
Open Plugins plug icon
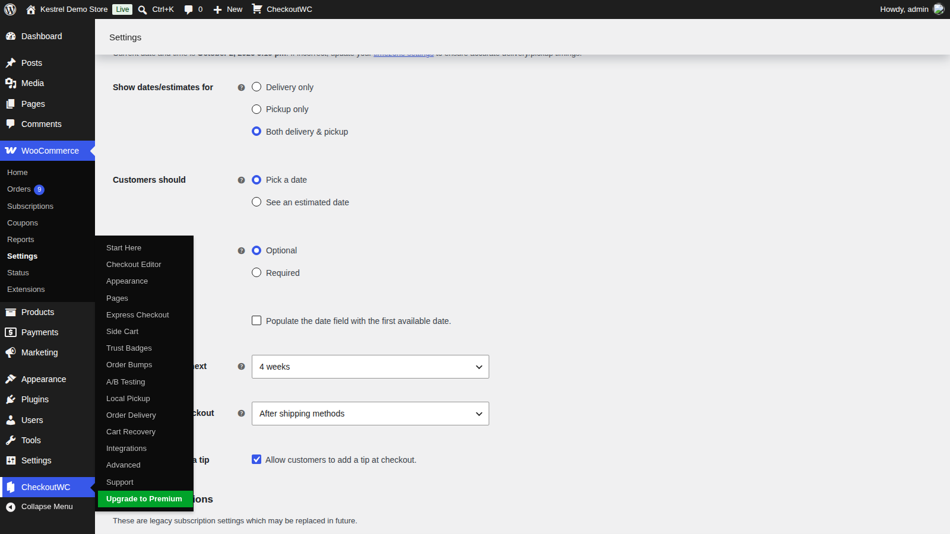tap(11, 399)
